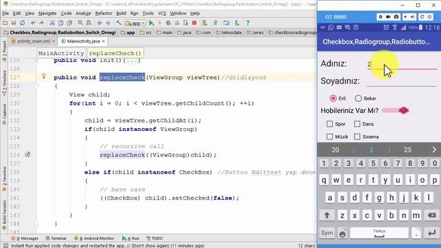Open the Android Monitor tool window
Viewport: 441px width, 248px height.
tap(94, 238)
